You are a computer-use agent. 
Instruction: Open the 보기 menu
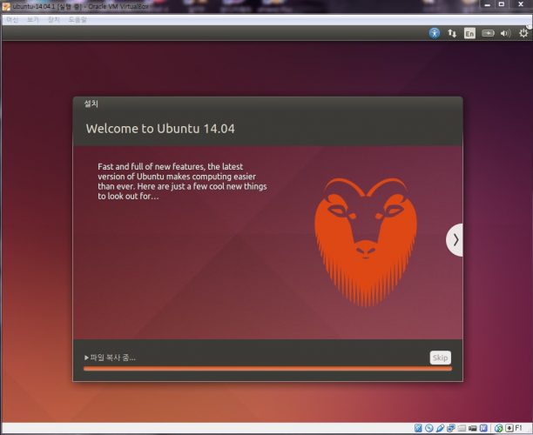coord(33,18)
